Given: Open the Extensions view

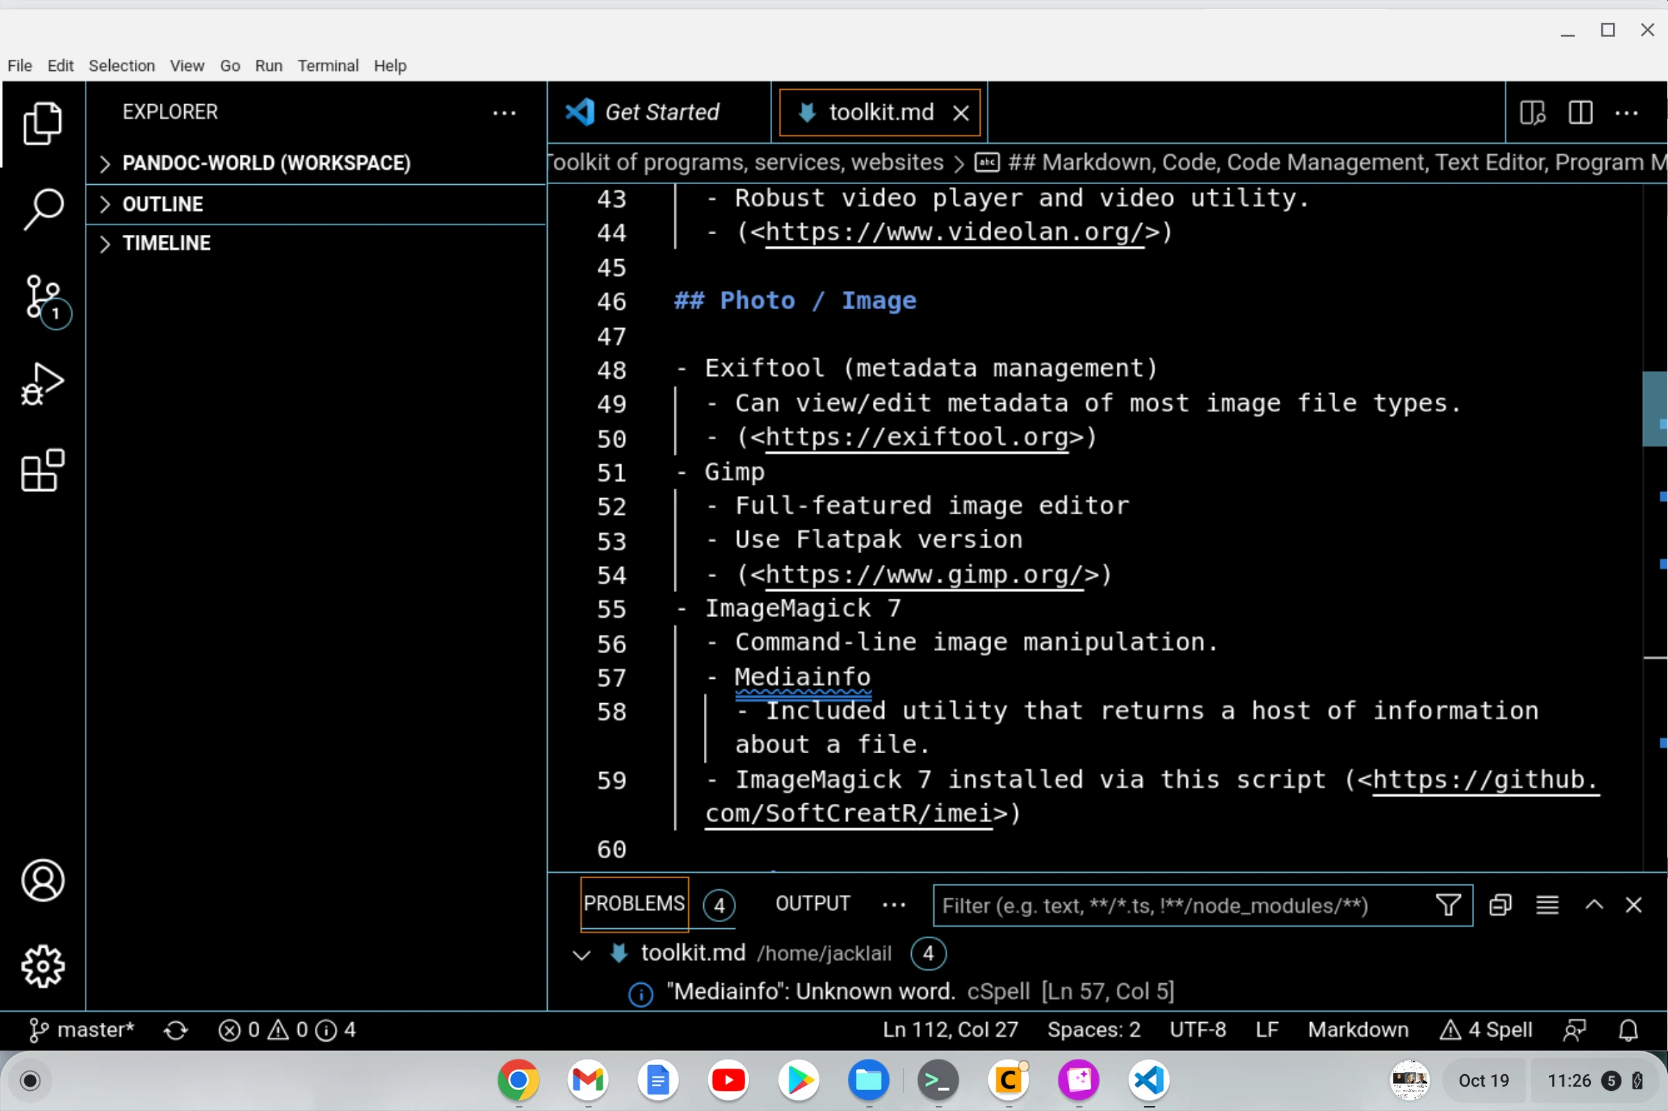Looking at the screenshot, I should pyautogui.click(x=42, y=470).
